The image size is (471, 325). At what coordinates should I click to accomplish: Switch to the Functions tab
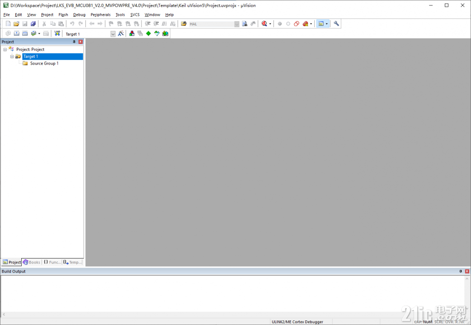[x=52, y=262]
